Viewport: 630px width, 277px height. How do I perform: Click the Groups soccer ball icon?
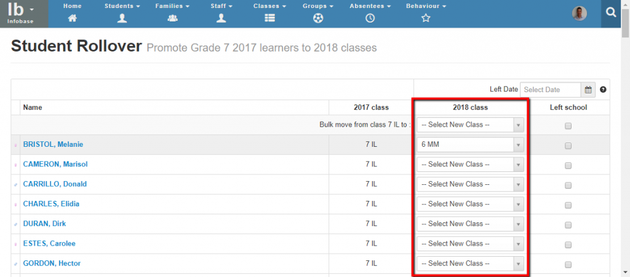click(x=318, y=18)
